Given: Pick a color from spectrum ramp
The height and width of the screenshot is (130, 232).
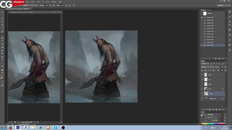Looking at the screenshot, I should [213, 124].
